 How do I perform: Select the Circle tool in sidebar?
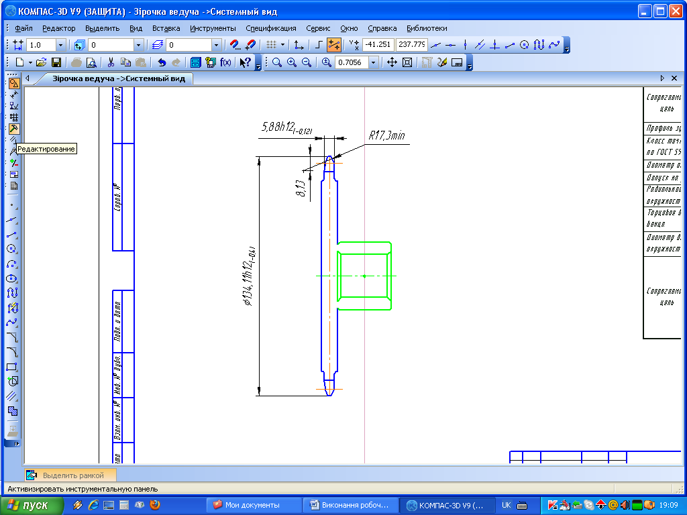(x=12, y=249)
